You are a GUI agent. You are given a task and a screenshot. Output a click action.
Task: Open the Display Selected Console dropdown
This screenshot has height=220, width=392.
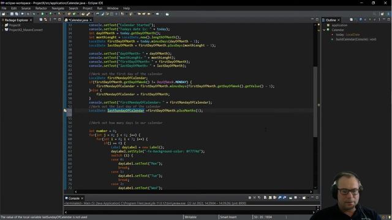click(300, 197)
